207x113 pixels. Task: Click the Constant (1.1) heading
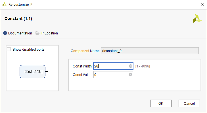[x=18, y=19]
